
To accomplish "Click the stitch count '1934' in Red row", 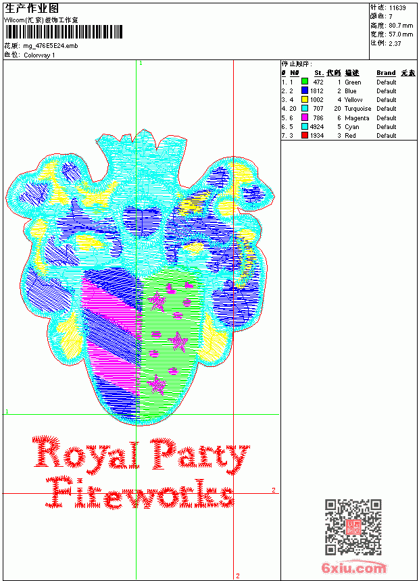I will tap(317, 136).
